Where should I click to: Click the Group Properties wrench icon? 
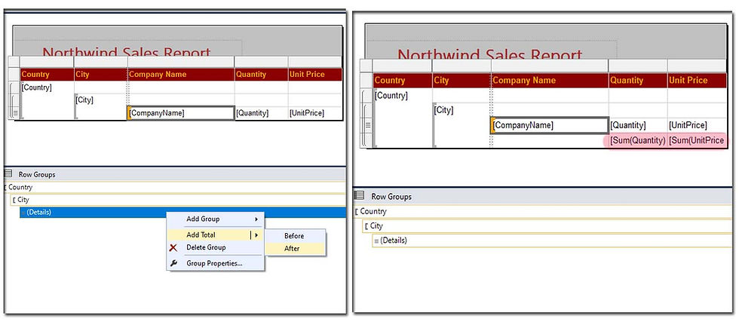click(x=173, y=263)
